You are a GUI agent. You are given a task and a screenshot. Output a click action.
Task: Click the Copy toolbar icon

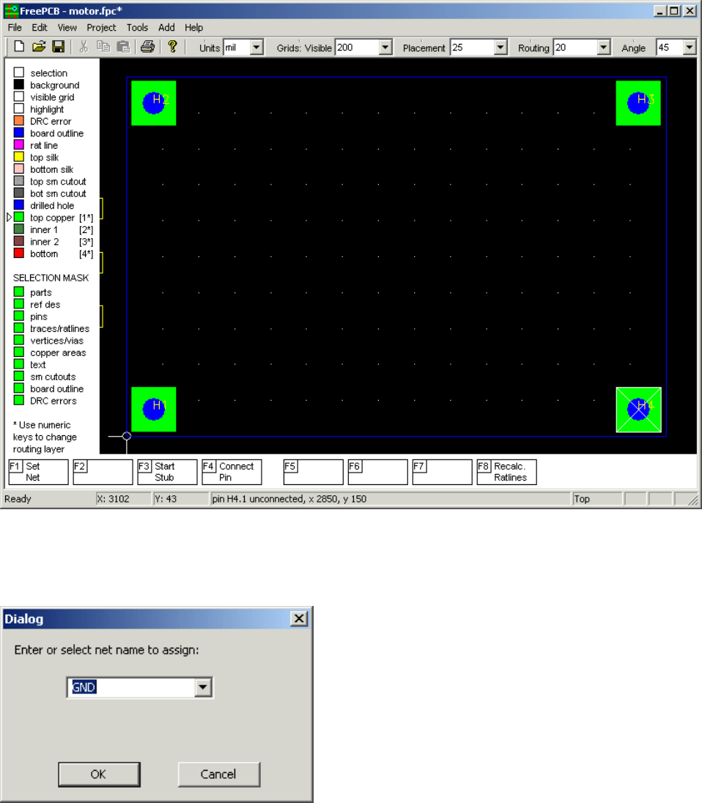(103, 47)
